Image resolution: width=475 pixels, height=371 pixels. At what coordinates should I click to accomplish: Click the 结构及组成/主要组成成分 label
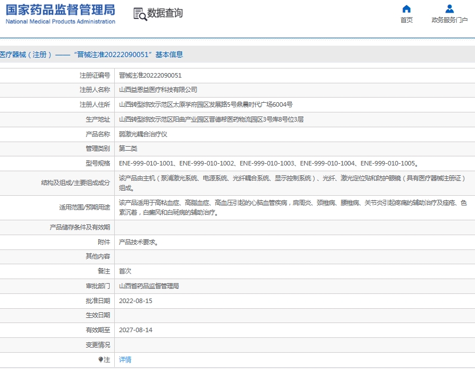point(76,183)
